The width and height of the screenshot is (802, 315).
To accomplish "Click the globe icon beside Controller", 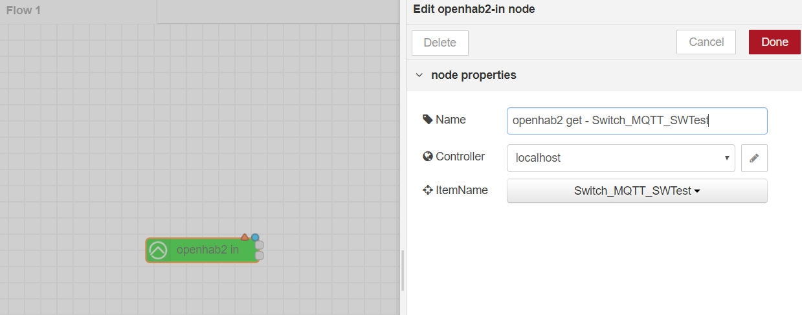I will coord(427,157).
